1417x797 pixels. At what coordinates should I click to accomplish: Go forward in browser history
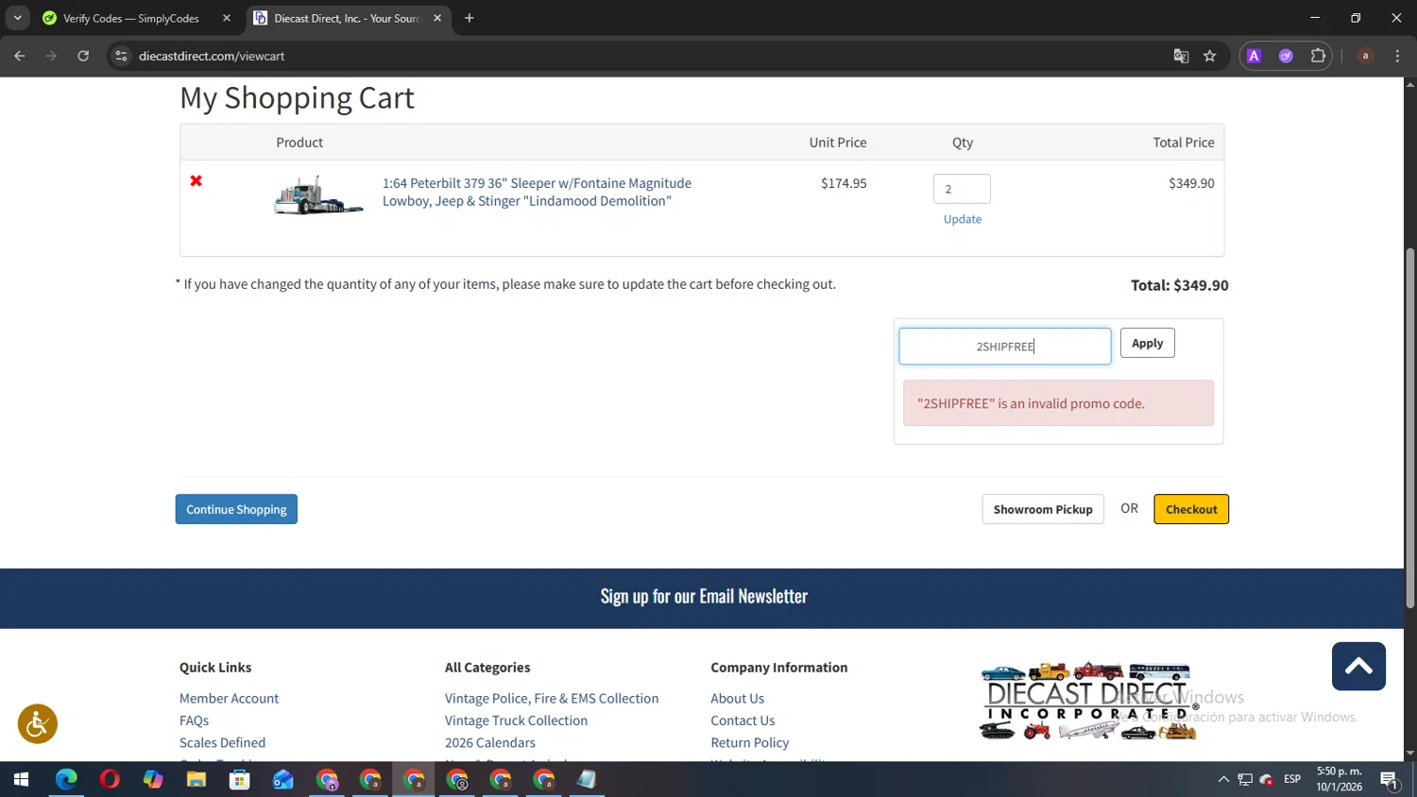[x=51, y=56]
